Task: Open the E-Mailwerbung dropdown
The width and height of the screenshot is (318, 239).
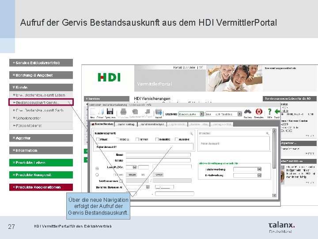Action: (259, 175)
